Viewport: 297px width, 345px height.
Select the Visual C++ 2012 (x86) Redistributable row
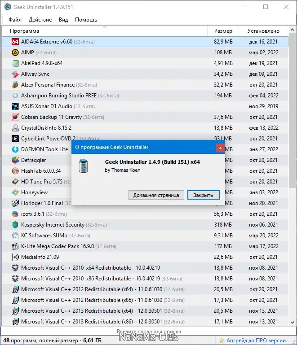point(145,300)
